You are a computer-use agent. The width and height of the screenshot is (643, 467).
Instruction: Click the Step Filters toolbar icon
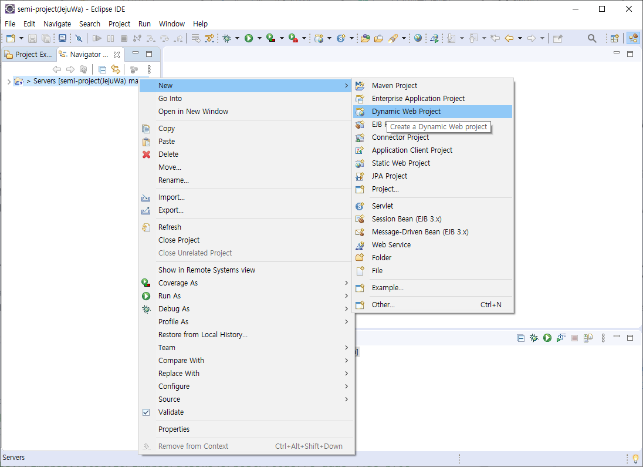pos(209,38)
